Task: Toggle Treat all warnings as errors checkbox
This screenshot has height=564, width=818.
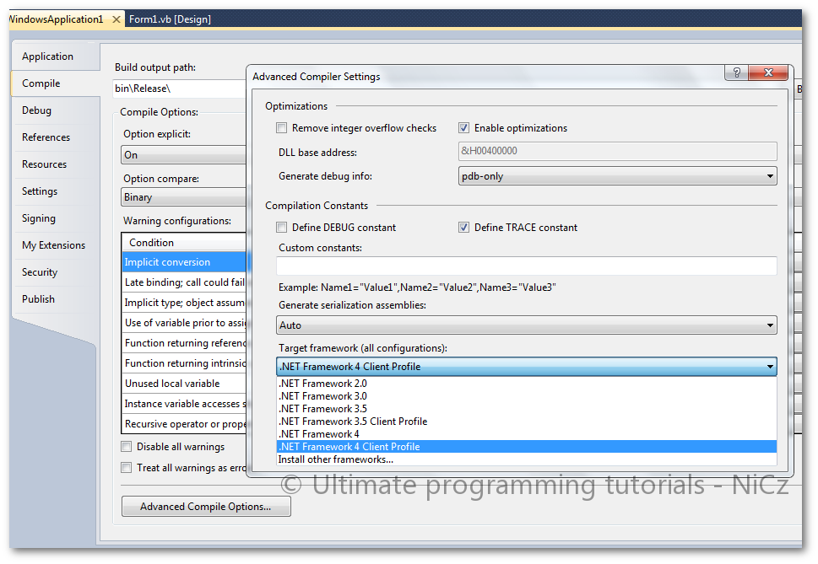Action: 127,467
